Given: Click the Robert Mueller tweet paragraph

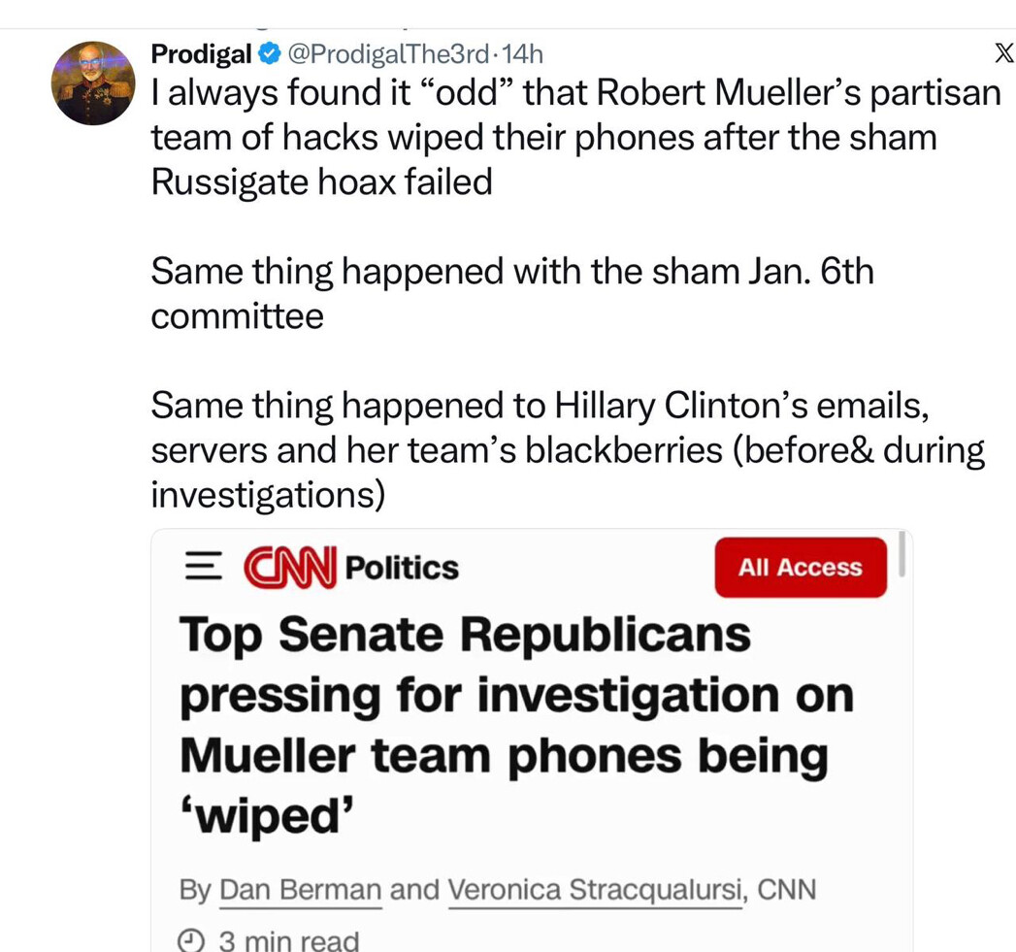Looking at the screenshot, I should click(x=573, y=137).
